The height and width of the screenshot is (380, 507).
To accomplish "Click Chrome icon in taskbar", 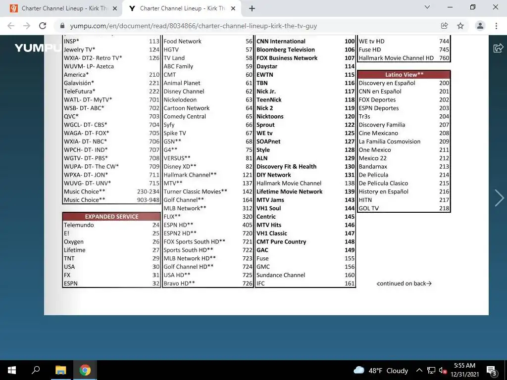I will (x=85, y=370).
